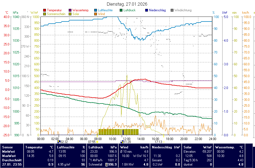The height and width of the screenshot is (168, 255).
Task: Click the blue Luftfeuchte legend square
Action: click(96, 10)
